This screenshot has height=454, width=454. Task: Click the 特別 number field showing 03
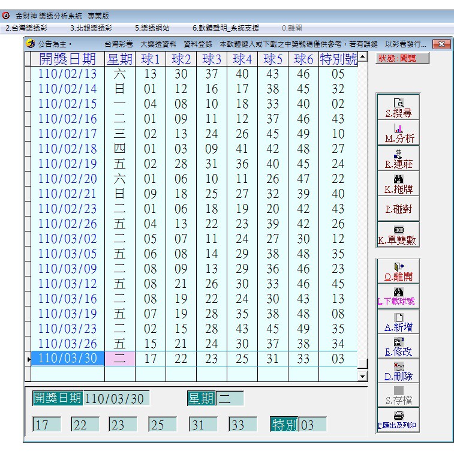click(312, 425)
